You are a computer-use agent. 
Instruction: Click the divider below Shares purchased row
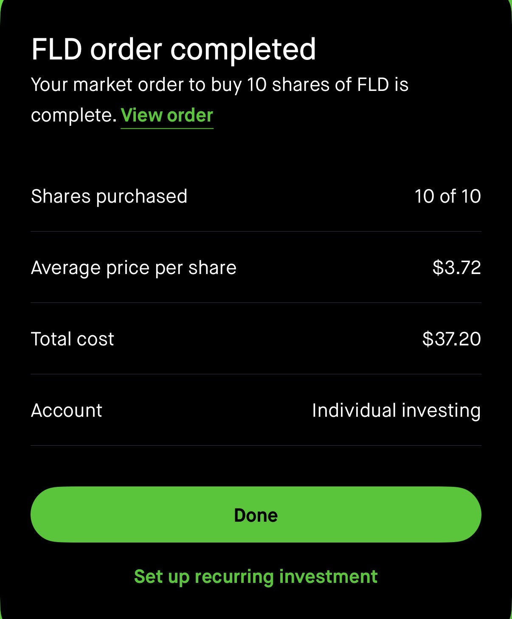[256, 232]
